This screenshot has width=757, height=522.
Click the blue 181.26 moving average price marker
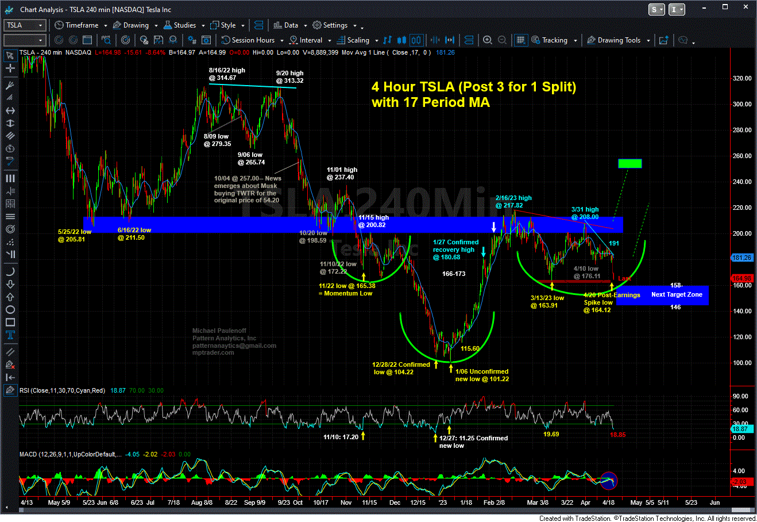[x=742, y=258]
